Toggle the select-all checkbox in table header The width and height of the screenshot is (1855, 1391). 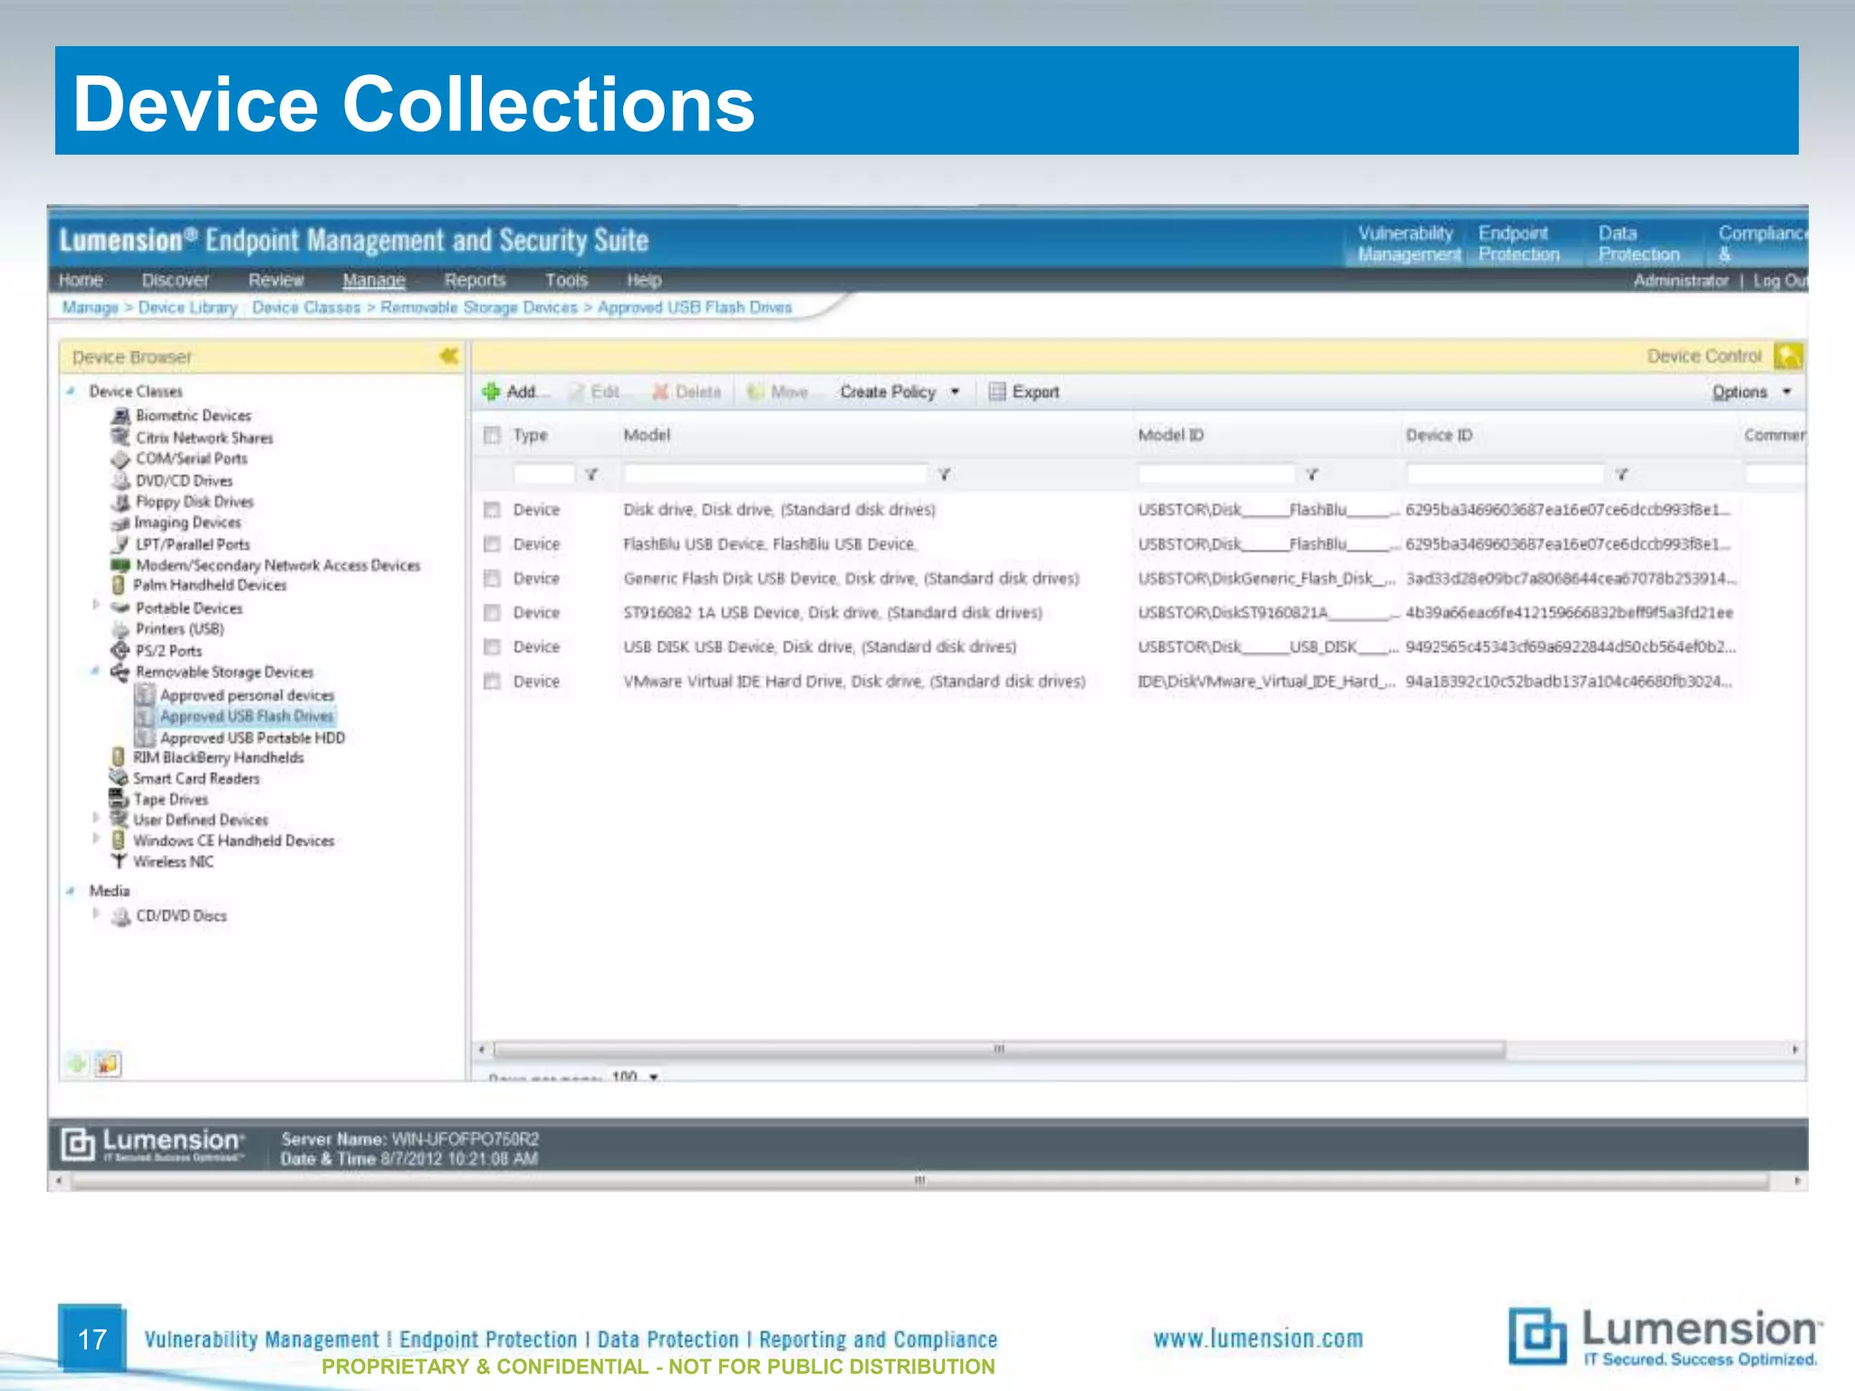coord(492,436)
